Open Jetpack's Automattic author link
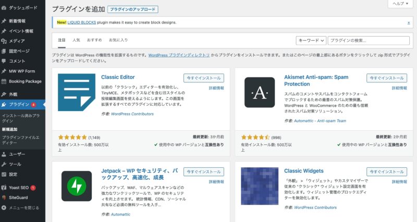 click(x=120, y=214)
